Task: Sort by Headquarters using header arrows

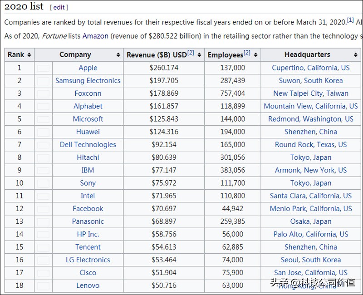Action: tap(355, 55)
